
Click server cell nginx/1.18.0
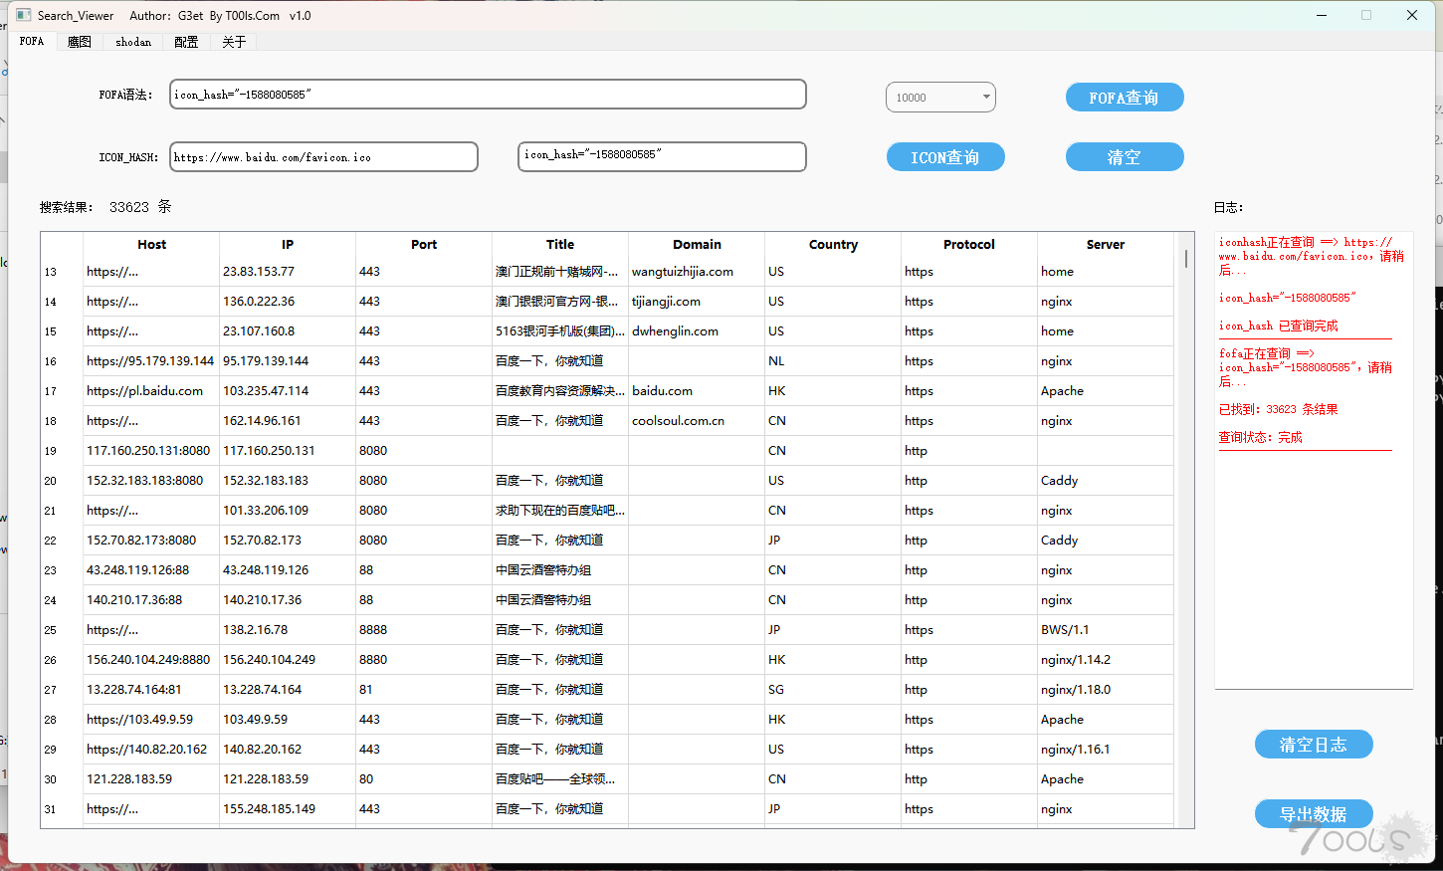[1106, 690]
